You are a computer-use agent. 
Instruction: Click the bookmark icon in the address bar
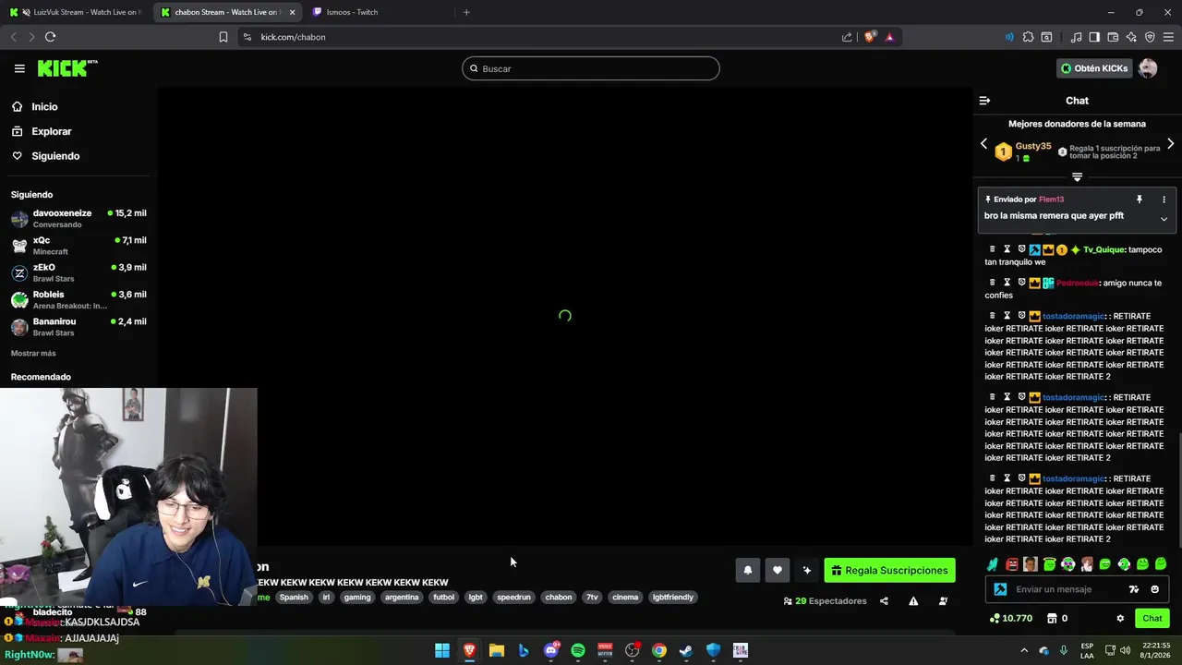point(223,37)
